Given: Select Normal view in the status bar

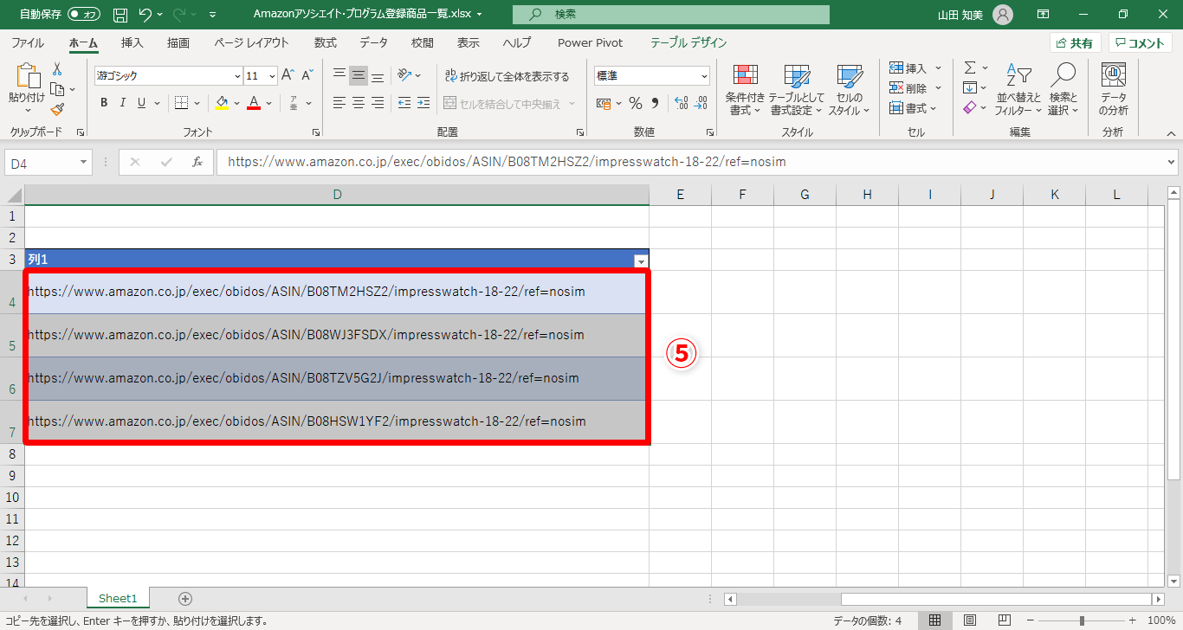Looking at the screenshot, I should click(935, 620).
